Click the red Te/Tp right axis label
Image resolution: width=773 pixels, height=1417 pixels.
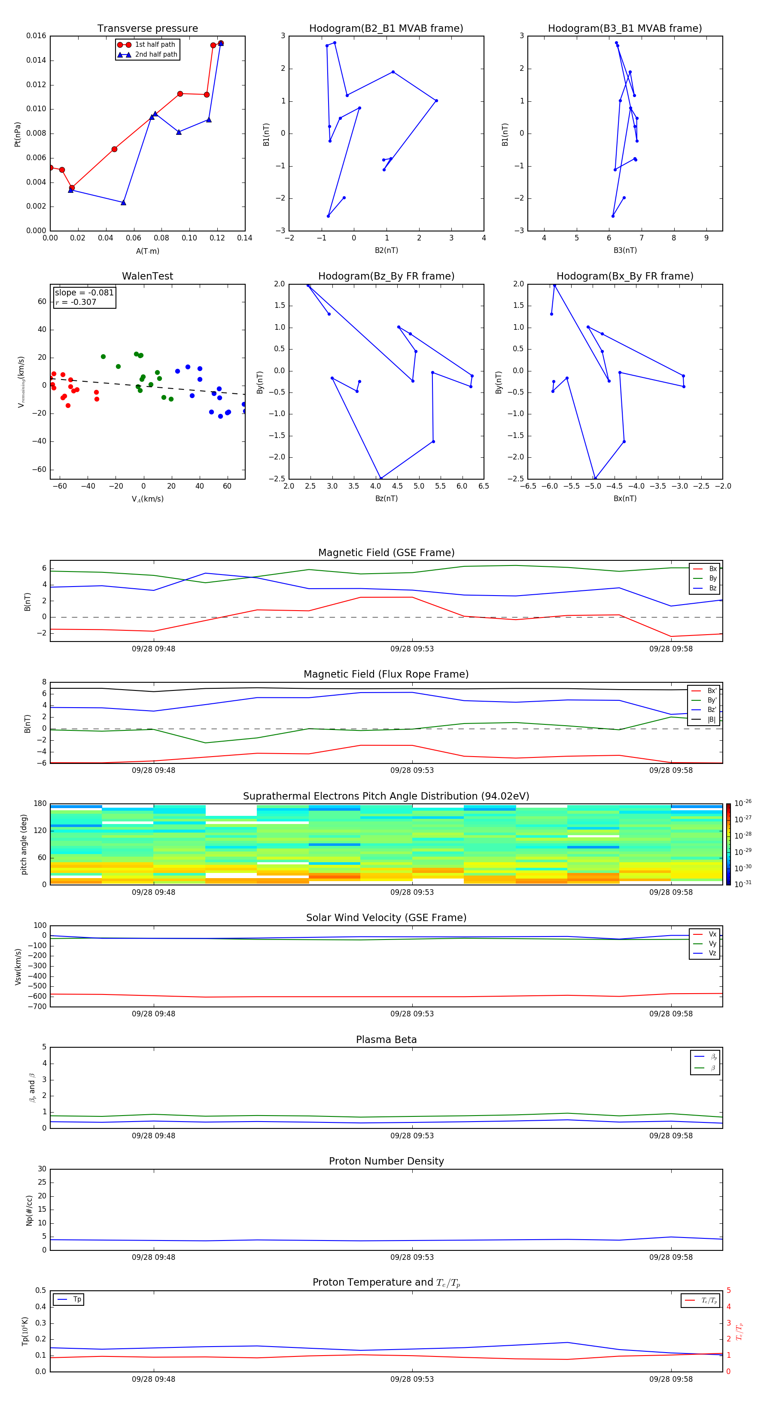[739, 1331]
